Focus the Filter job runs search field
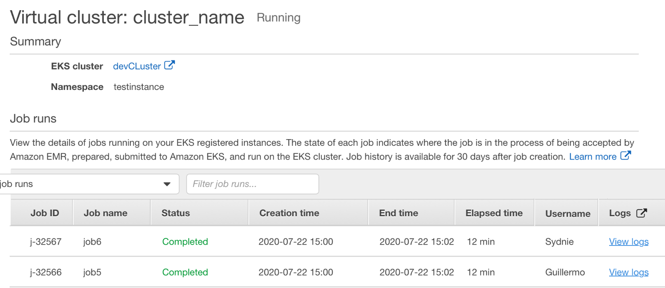Image resolution: width=665 pixels, height=288 pixels. tap(252, 184)
